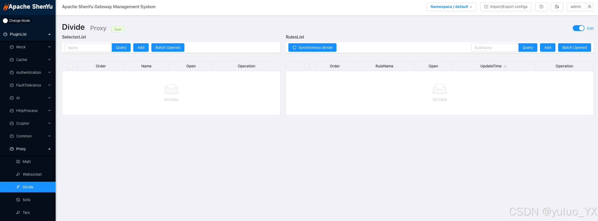Click the HttpProcess menu icon
598x221 pixels.
[x=12, y=111]
